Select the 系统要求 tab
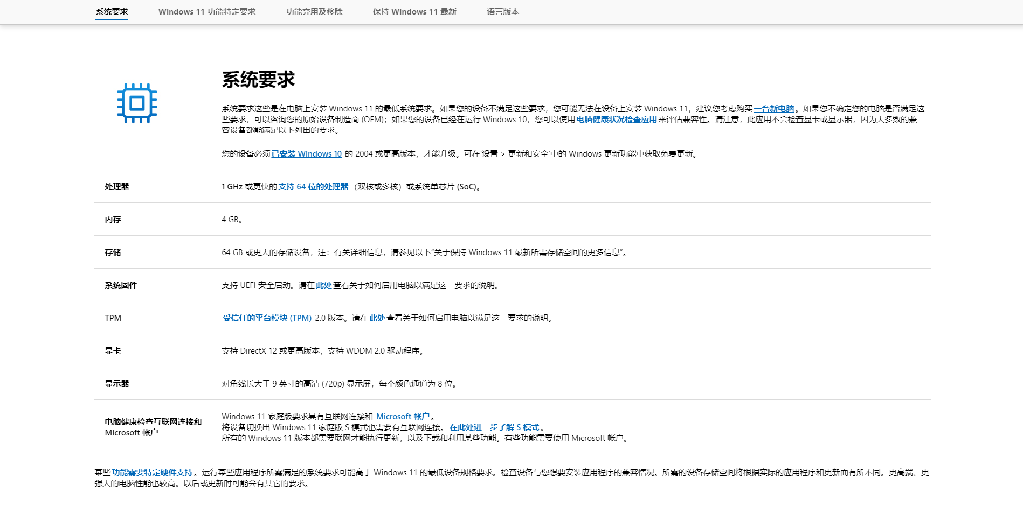Screen dimensions: 1023x520 tap(112, 12)
